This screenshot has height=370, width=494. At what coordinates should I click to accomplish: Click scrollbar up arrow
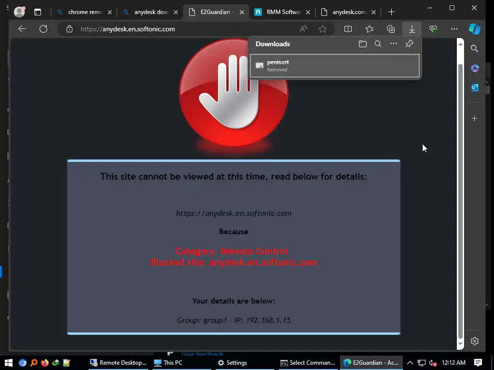(460, 44)
